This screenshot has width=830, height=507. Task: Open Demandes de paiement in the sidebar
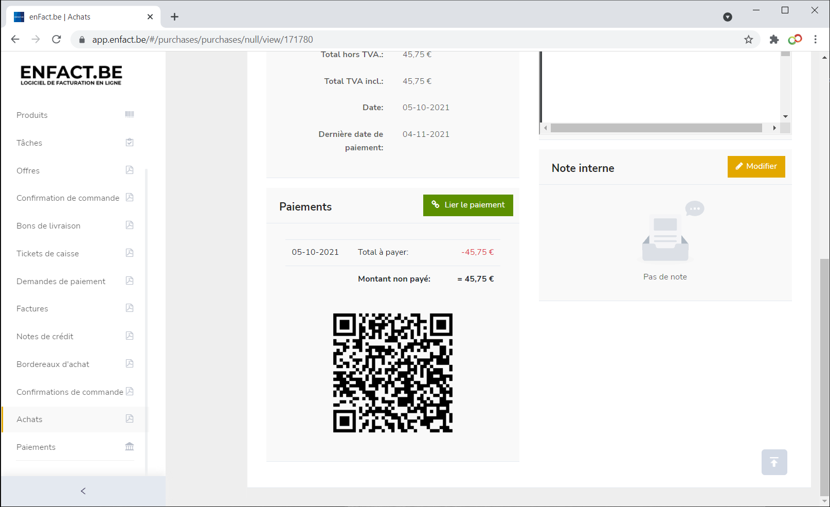click(x=61, y=282)
